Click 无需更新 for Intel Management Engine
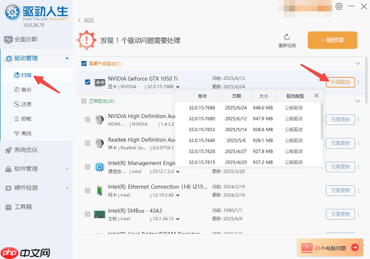 click(340, 167)
